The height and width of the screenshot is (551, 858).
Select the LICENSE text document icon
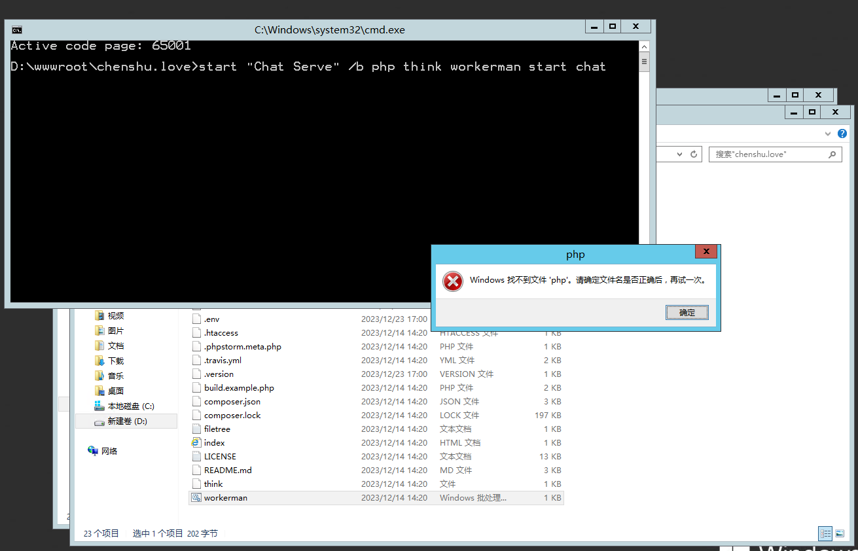coord(196,457)
